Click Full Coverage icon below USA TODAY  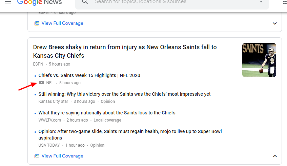(37, 156)
